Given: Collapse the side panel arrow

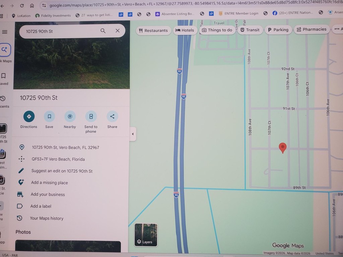Looking at the screenshot, I should coord(133,134).
